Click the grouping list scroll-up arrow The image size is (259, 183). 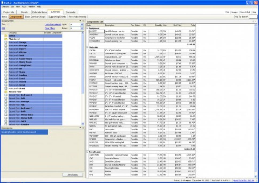click(x=83, y=33)
